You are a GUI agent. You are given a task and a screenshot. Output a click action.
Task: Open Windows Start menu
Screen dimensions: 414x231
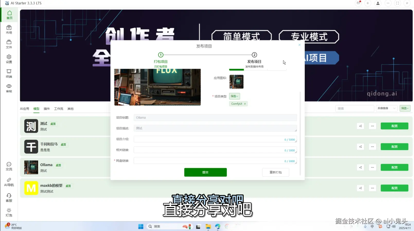point(141,226)
